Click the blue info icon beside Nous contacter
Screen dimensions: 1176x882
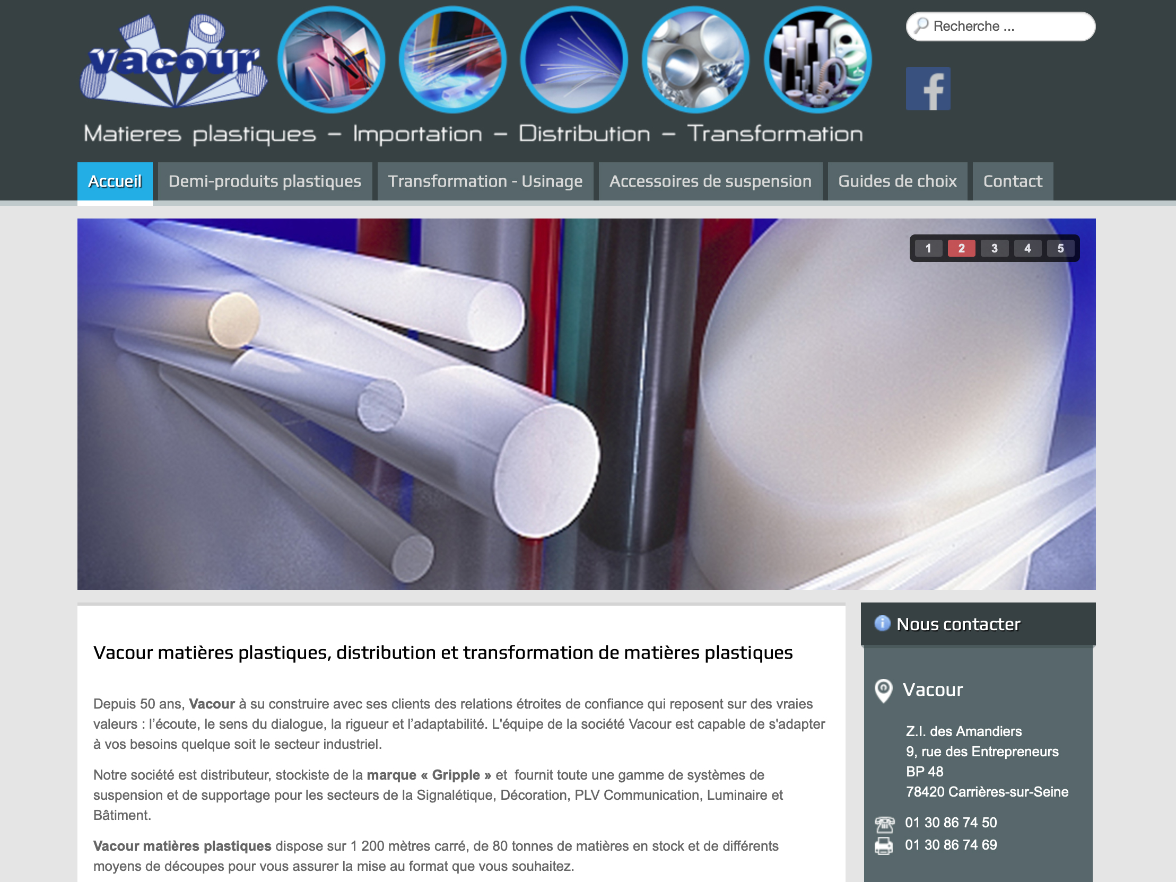(882, 623)
